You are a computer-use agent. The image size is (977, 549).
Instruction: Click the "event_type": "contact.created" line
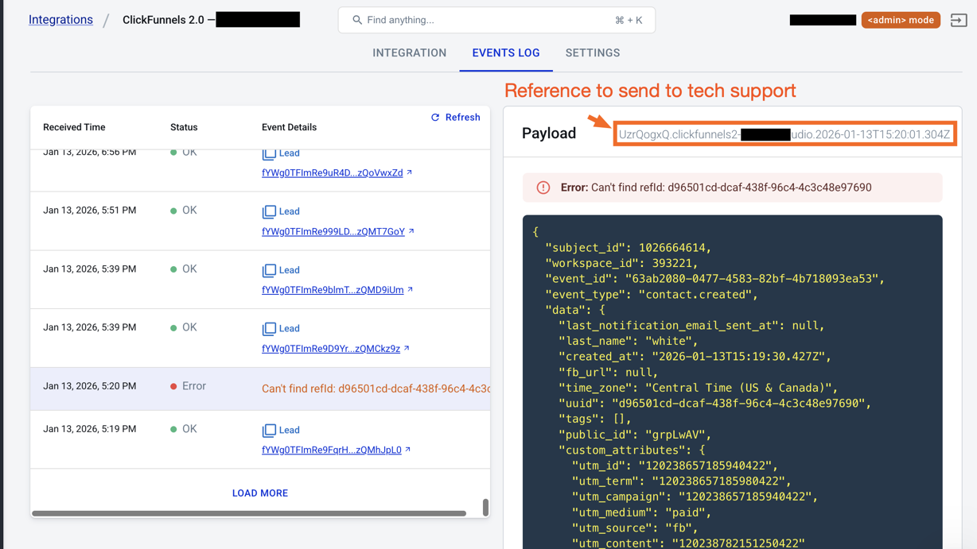651,295
